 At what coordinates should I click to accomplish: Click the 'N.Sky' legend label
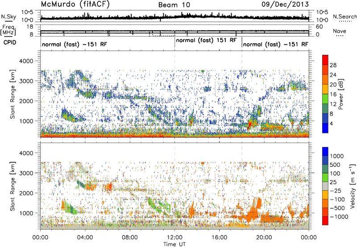(x=8, y=16)
